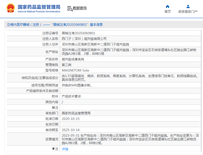
Task: Click the 其他内容 label
Action: 52,102
